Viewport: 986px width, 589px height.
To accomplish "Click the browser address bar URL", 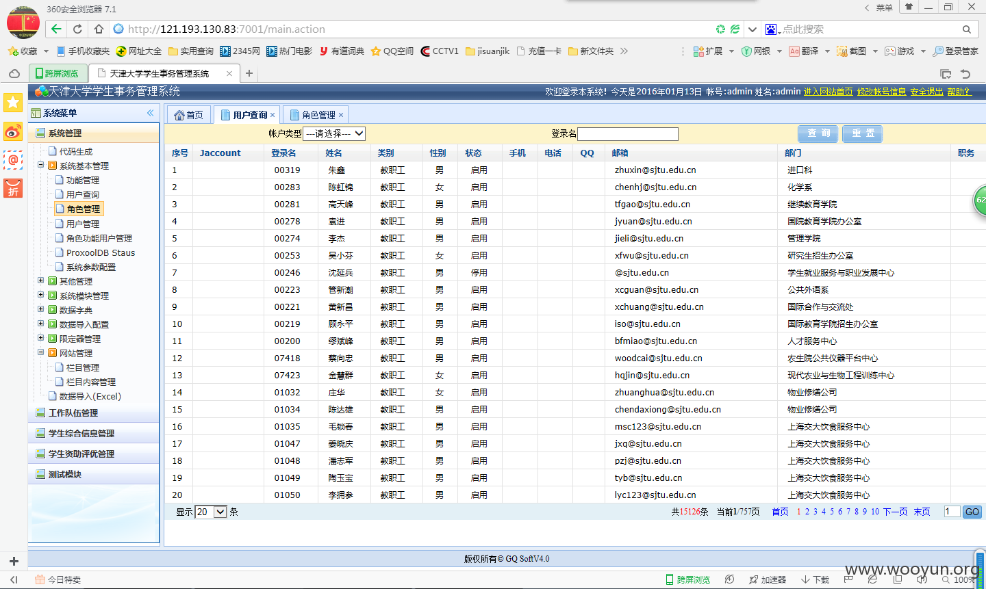I will [x=226, y=29].
